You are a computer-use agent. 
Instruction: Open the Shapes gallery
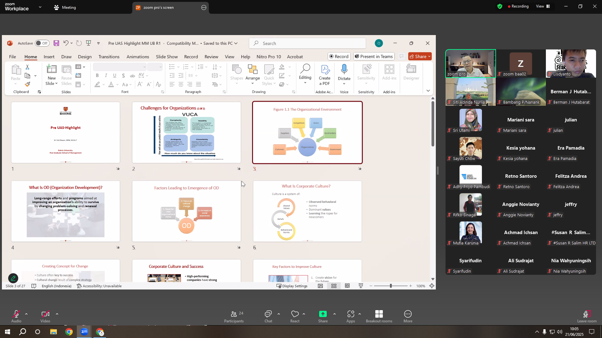pos(237,74)
